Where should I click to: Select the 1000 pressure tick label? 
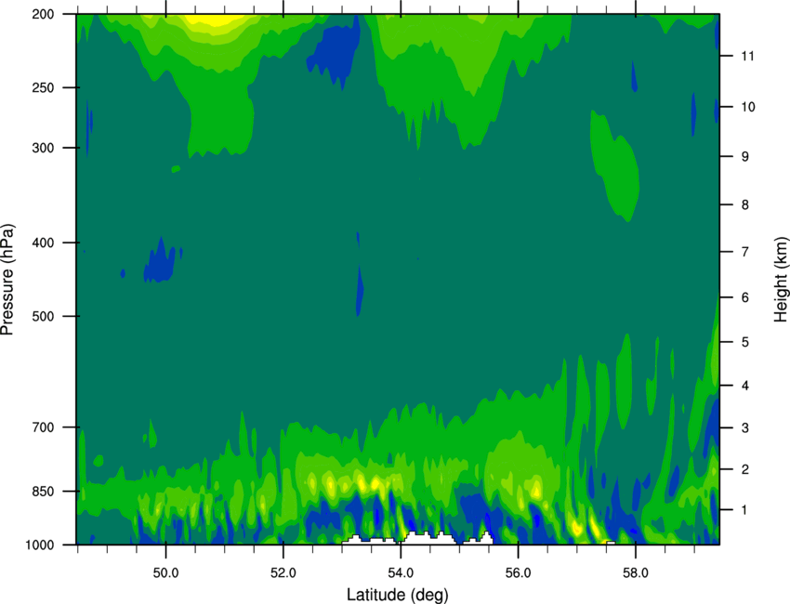point(39,545)
